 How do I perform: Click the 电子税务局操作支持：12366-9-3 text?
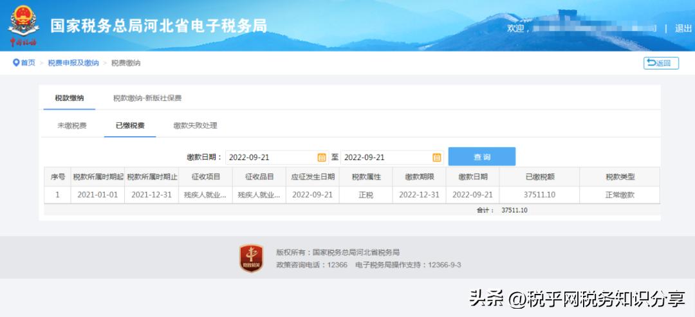pos(408,265)
